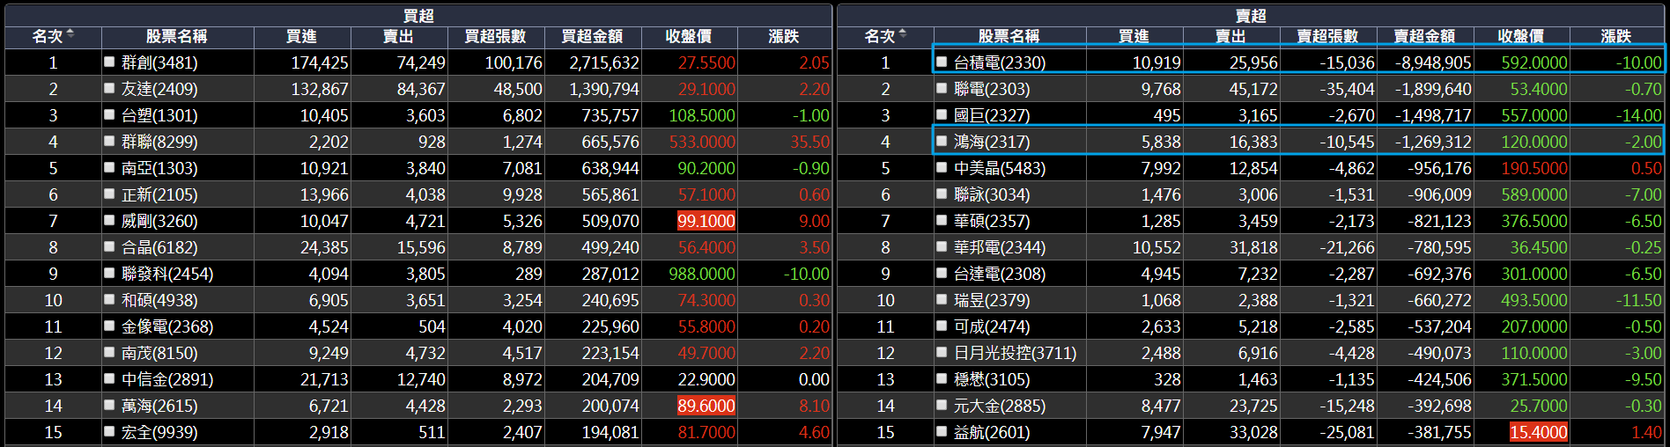Open stock name 中美晶(5483)

point(1000,168)
